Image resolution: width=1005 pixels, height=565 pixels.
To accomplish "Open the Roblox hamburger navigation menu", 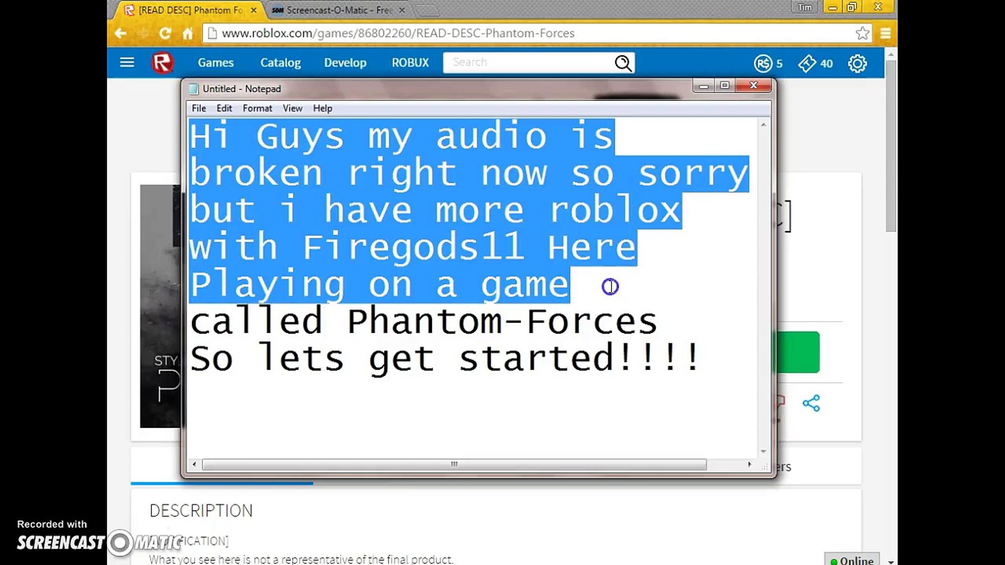I will [x=127, y=63].
